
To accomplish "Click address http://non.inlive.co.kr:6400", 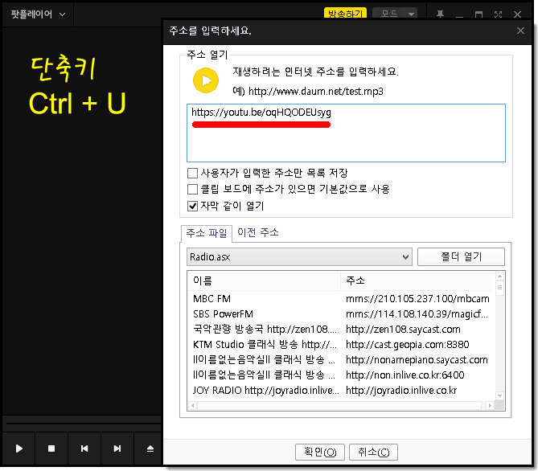I will [x=405, y=375].
